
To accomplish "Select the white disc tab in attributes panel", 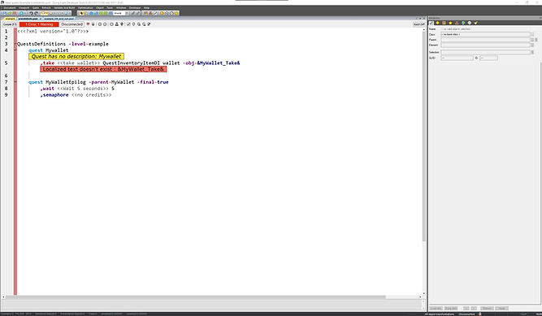I will pyautogui.click(x=470, y=23).
